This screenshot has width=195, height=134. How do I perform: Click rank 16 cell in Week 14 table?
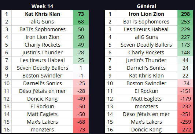[7, 130]
